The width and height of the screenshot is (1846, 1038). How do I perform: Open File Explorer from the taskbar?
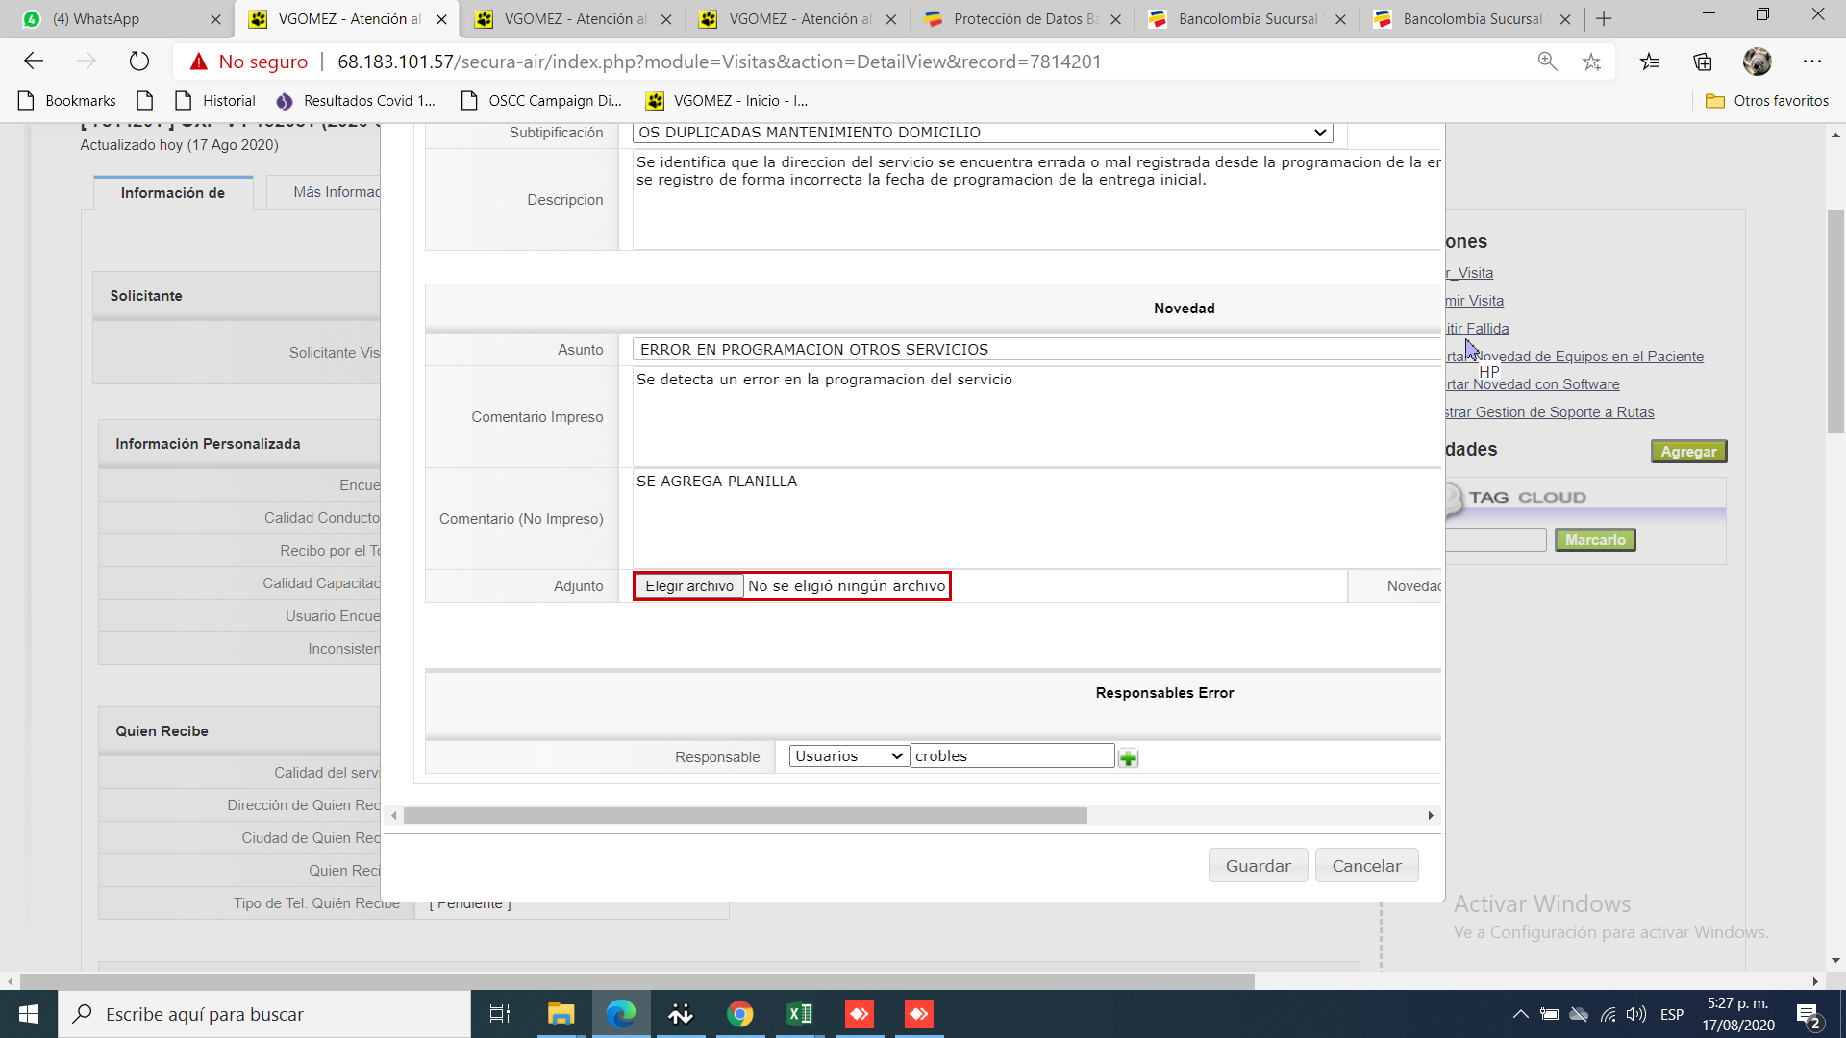(561, 1014)
